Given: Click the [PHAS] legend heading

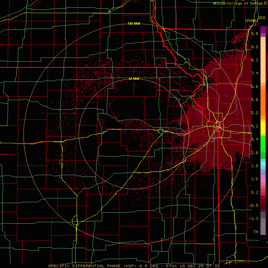Looking at the screenshot, I should 252,21.
